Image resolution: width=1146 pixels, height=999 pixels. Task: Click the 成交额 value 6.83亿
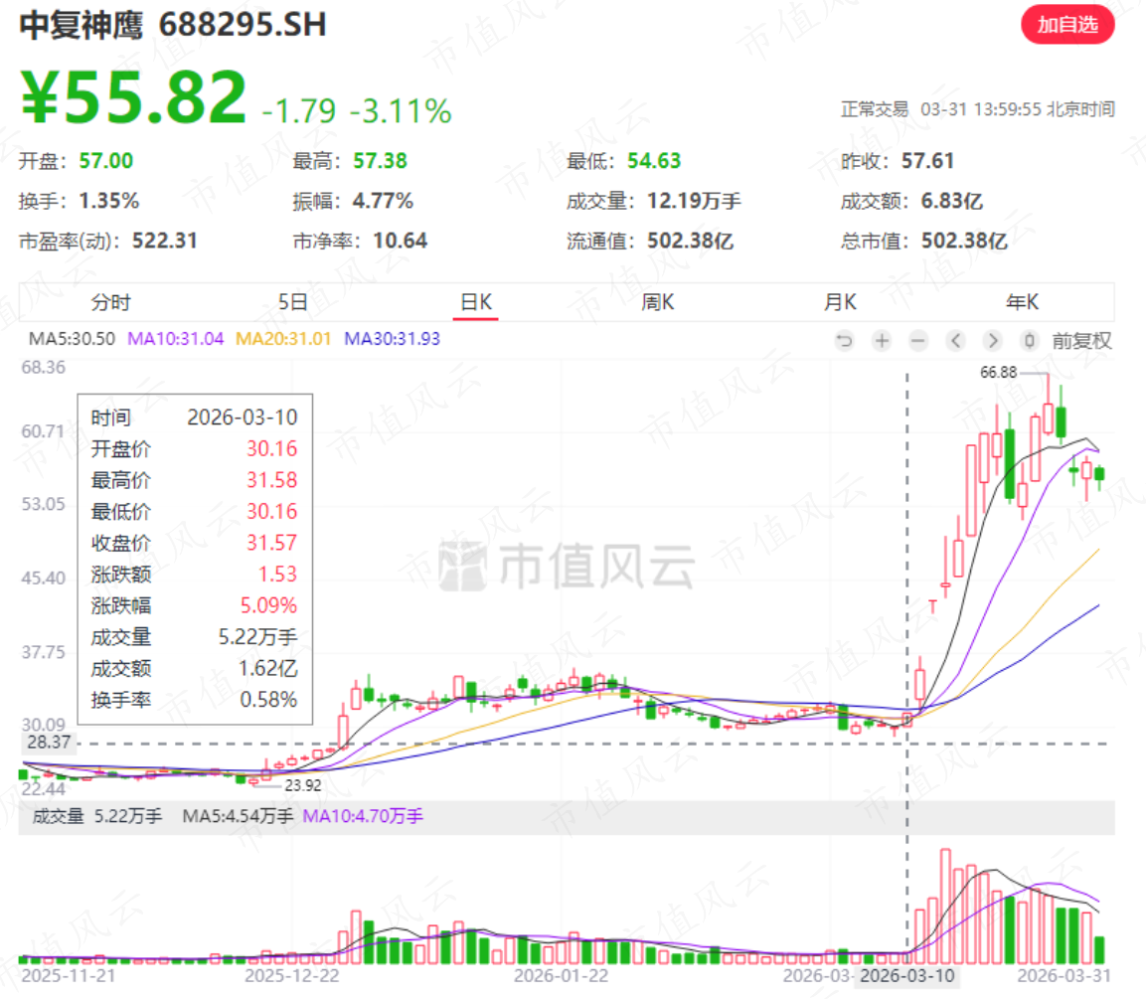tap(951, 201)
